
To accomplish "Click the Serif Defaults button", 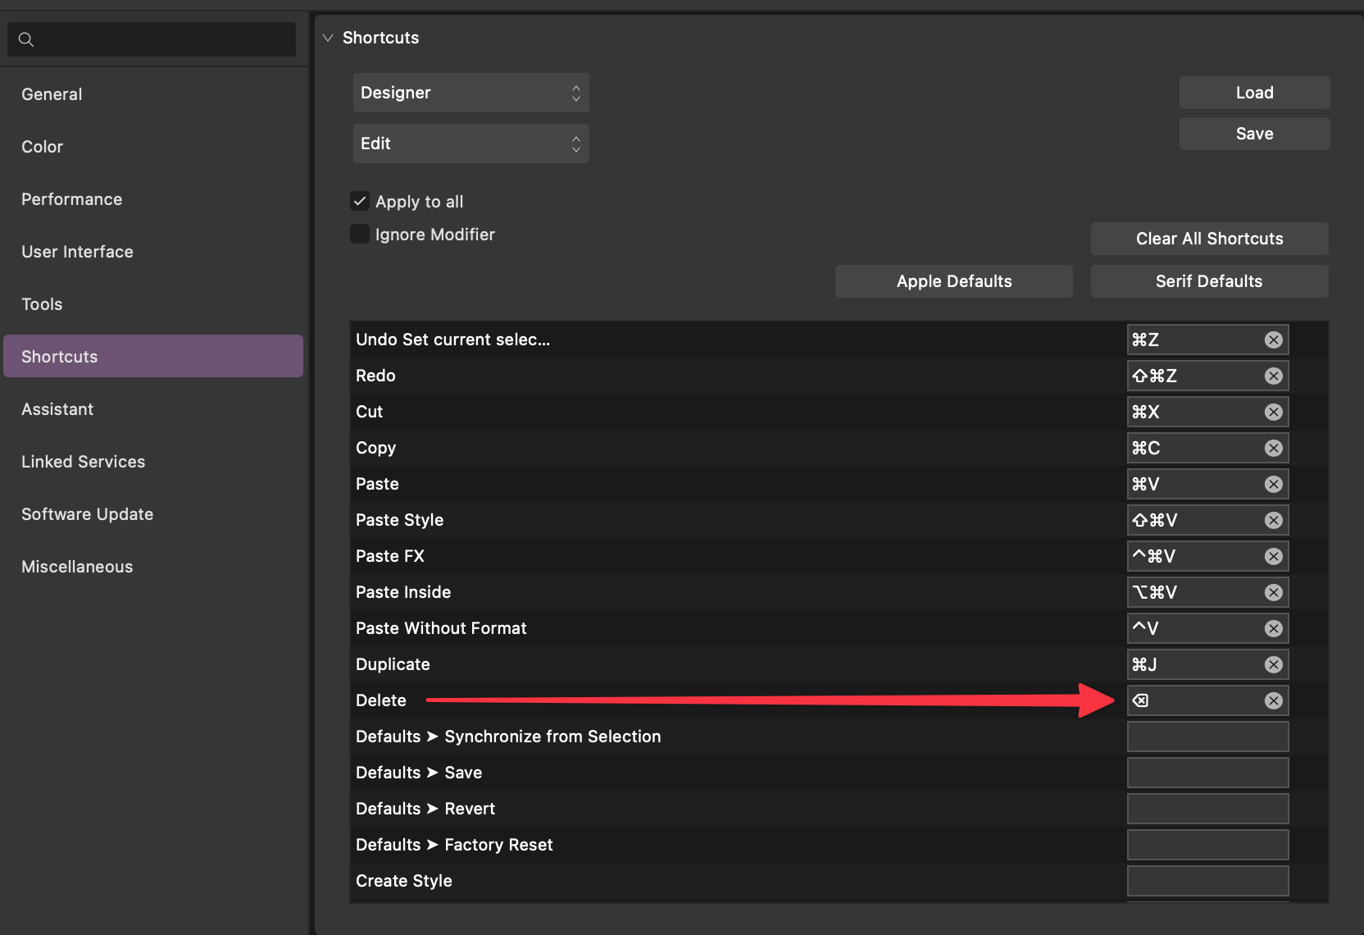I will pos(1209,281).
